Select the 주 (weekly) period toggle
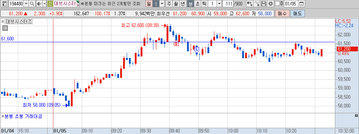359x134 pixels. click(x=169, y=4)
